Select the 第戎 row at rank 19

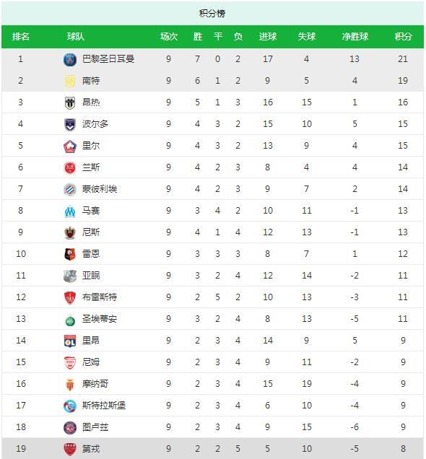[x=212, y=448]
